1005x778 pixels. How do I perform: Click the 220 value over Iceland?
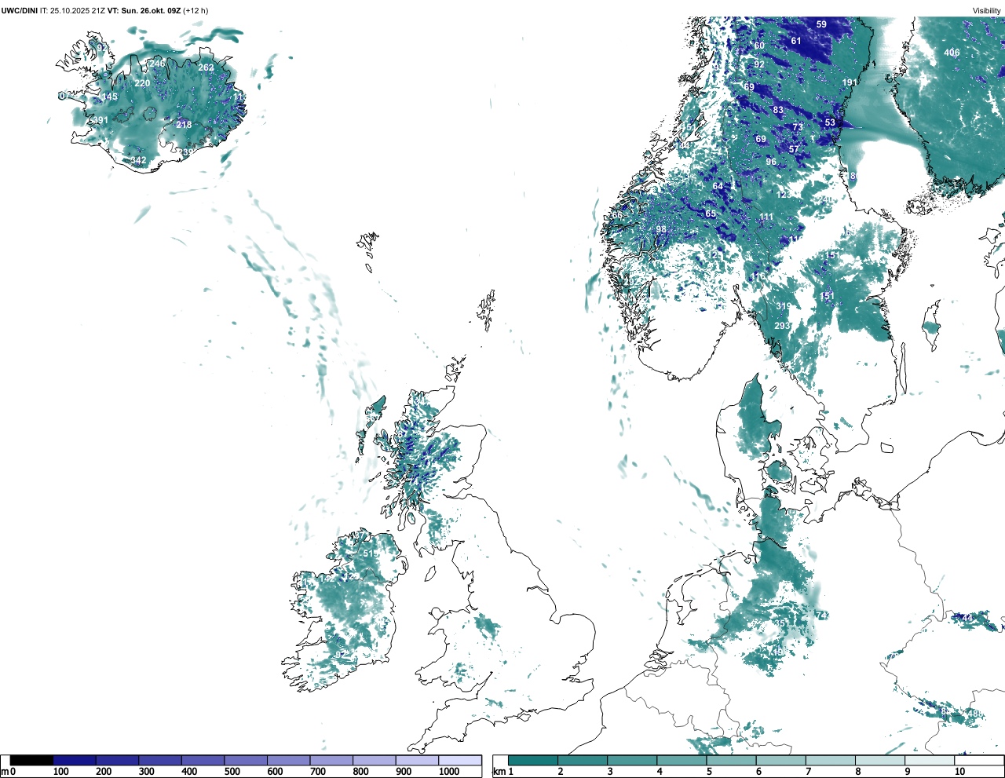pyautogui.click(x=142, y=83)
